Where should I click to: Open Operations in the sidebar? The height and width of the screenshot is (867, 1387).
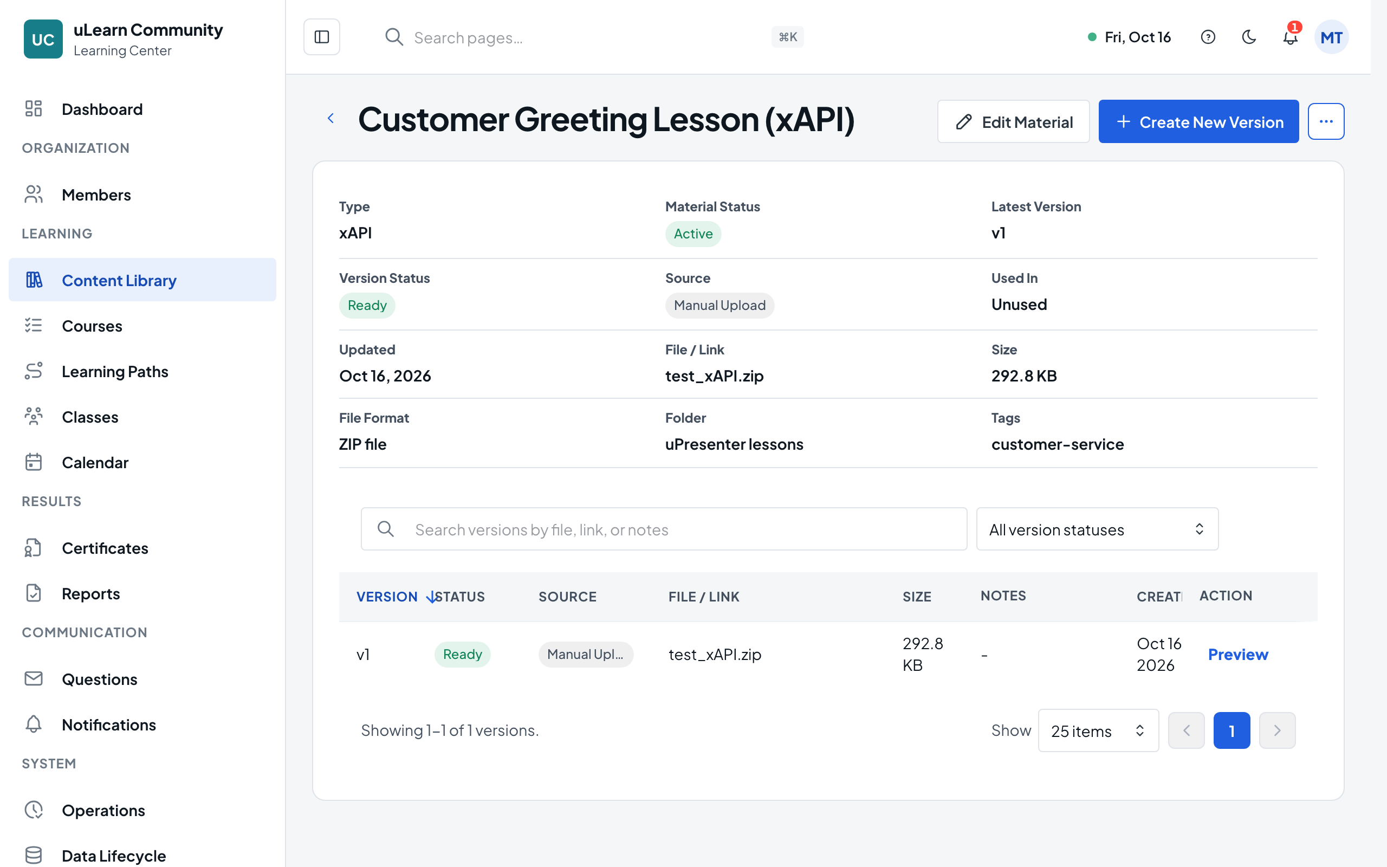pos(142,810)
